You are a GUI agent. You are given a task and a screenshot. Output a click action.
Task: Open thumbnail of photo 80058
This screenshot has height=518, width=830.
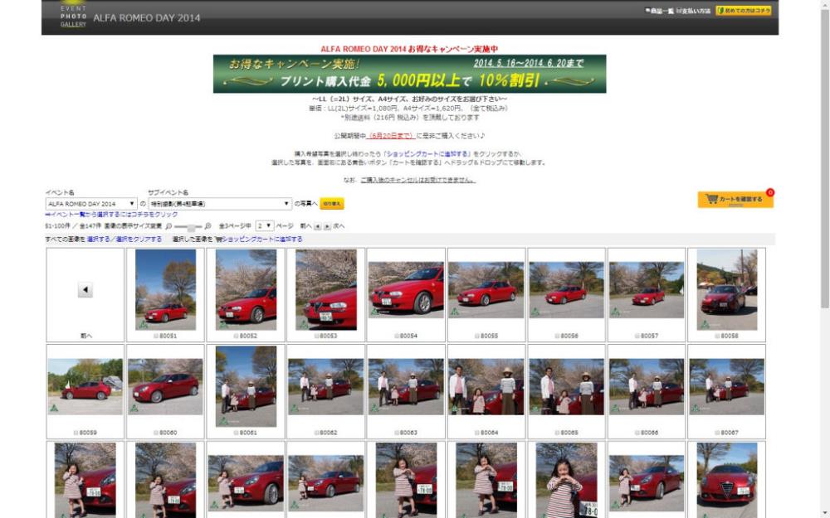coord(727,289)
